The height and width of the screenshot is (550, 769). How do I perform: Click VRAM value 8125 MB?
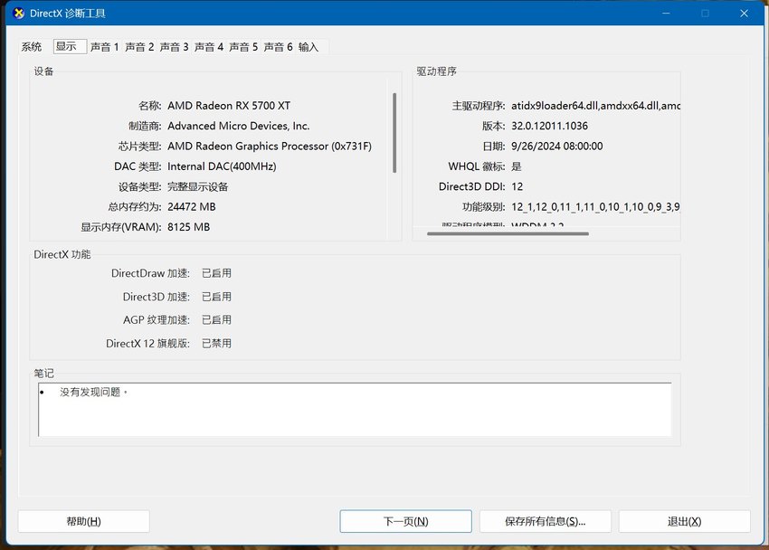tap(189, 227)
